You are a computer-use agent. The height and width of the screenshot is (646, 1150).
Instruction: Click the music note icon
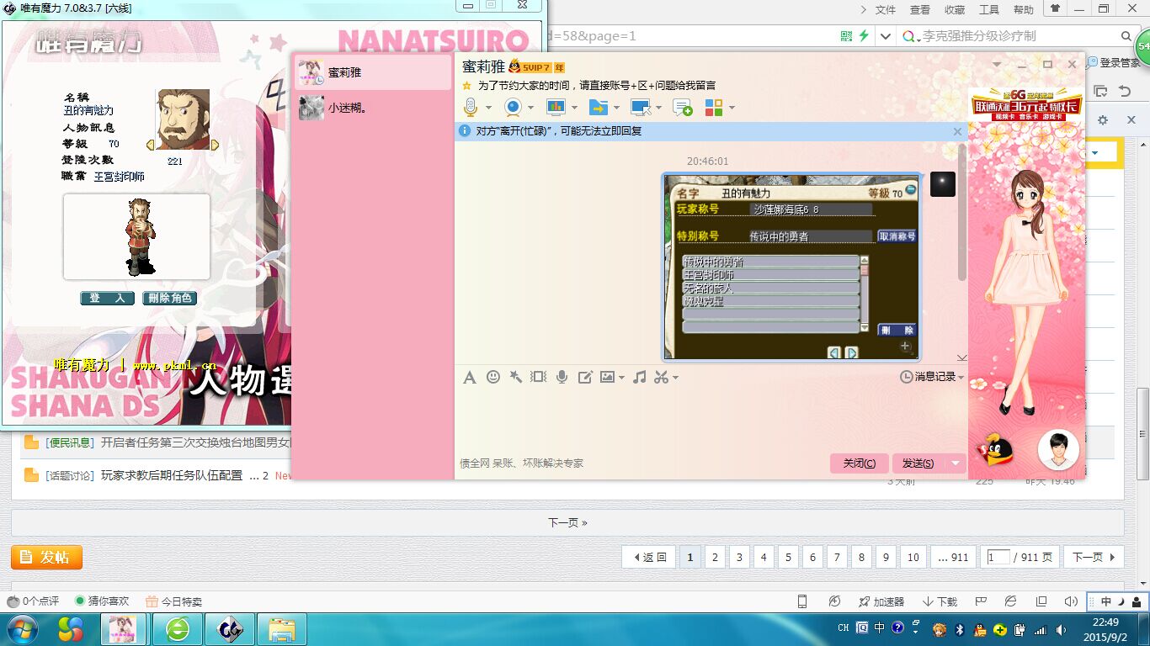(639, 377)
